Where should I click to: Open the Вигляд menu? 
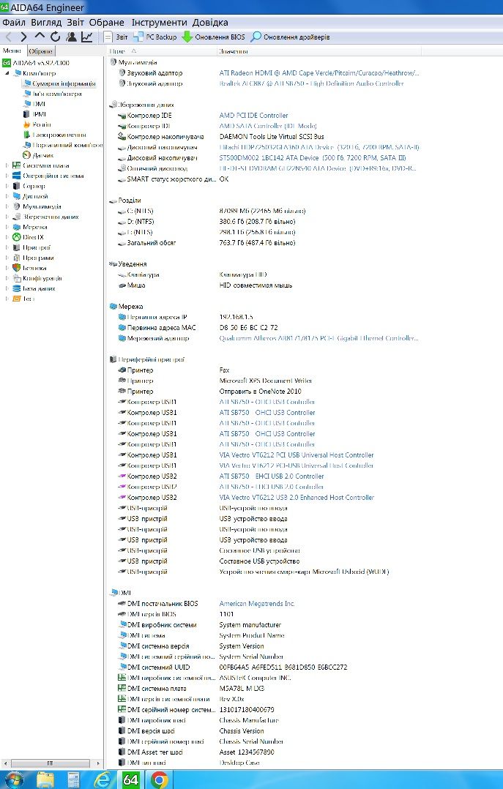(46, 22)
